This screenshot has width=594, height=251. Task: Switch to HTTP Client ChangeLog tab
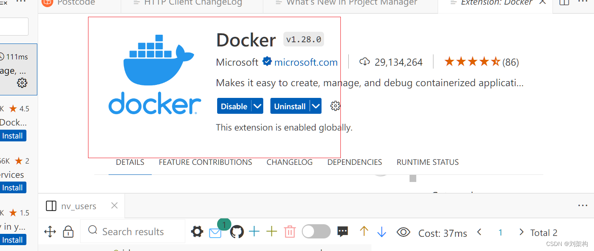(x=192, y=3)
